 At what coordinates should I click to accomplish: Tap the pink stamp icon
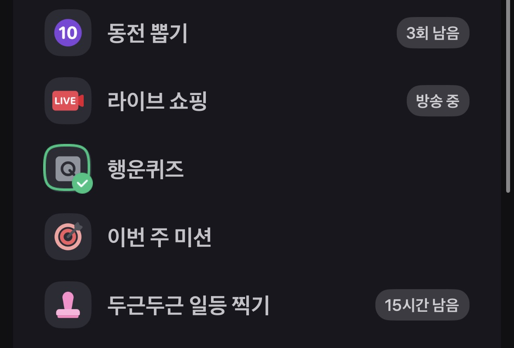point(68,305)
